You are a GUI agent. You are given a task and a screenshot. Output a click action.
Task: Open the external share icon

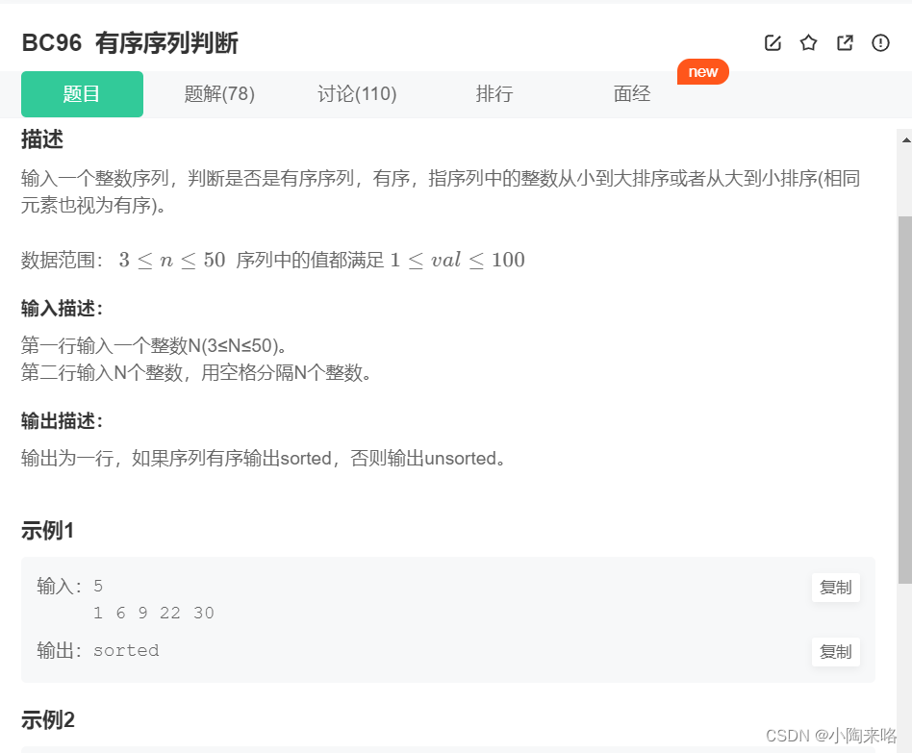tap(845, 42)
